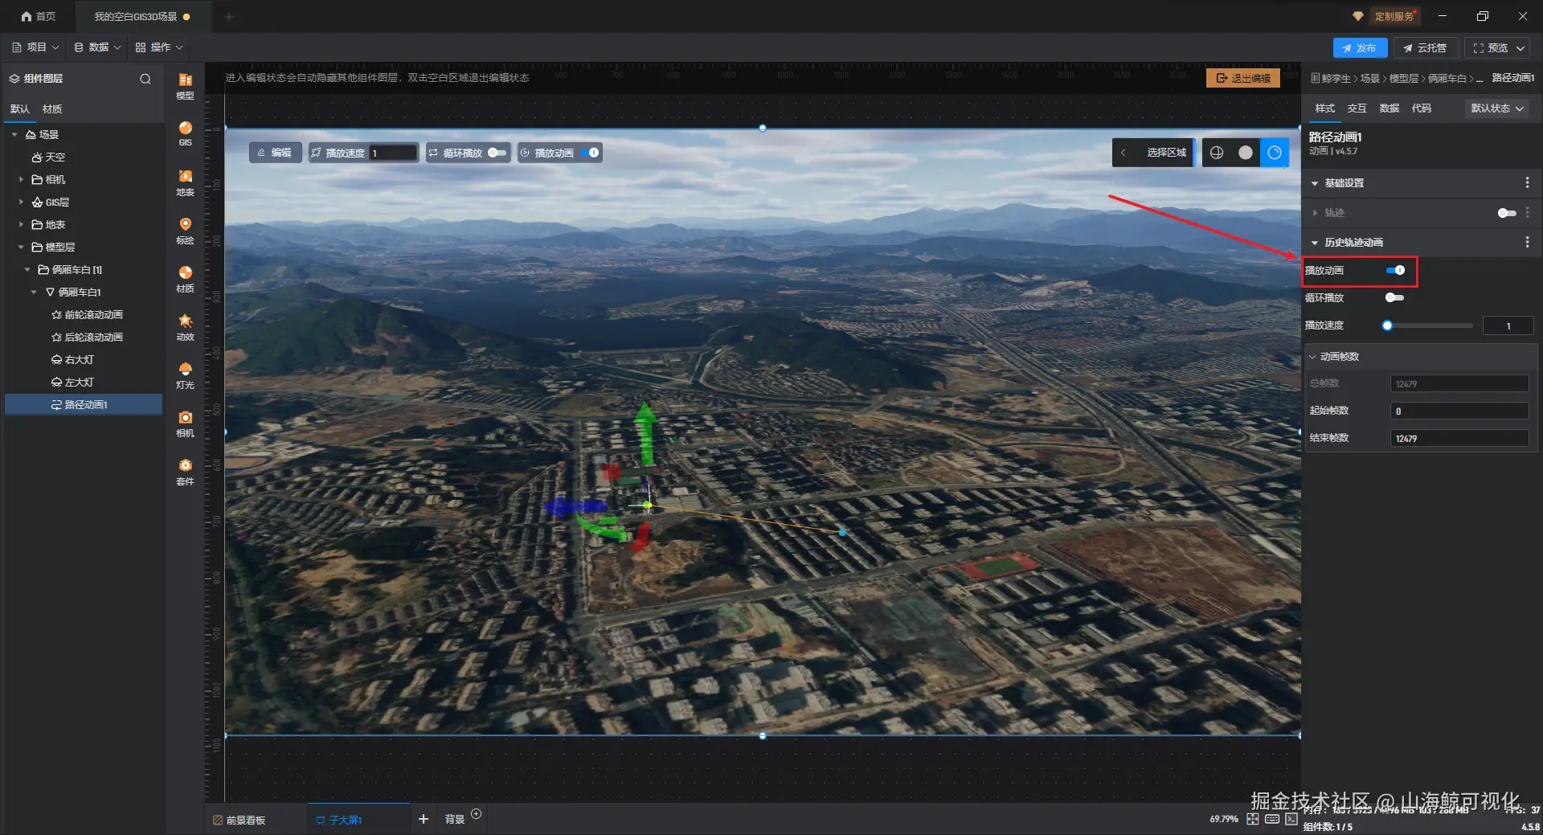Click the 结束帧数 input field
Screen dimensions: 1543x835
(x=1459, y=438)
